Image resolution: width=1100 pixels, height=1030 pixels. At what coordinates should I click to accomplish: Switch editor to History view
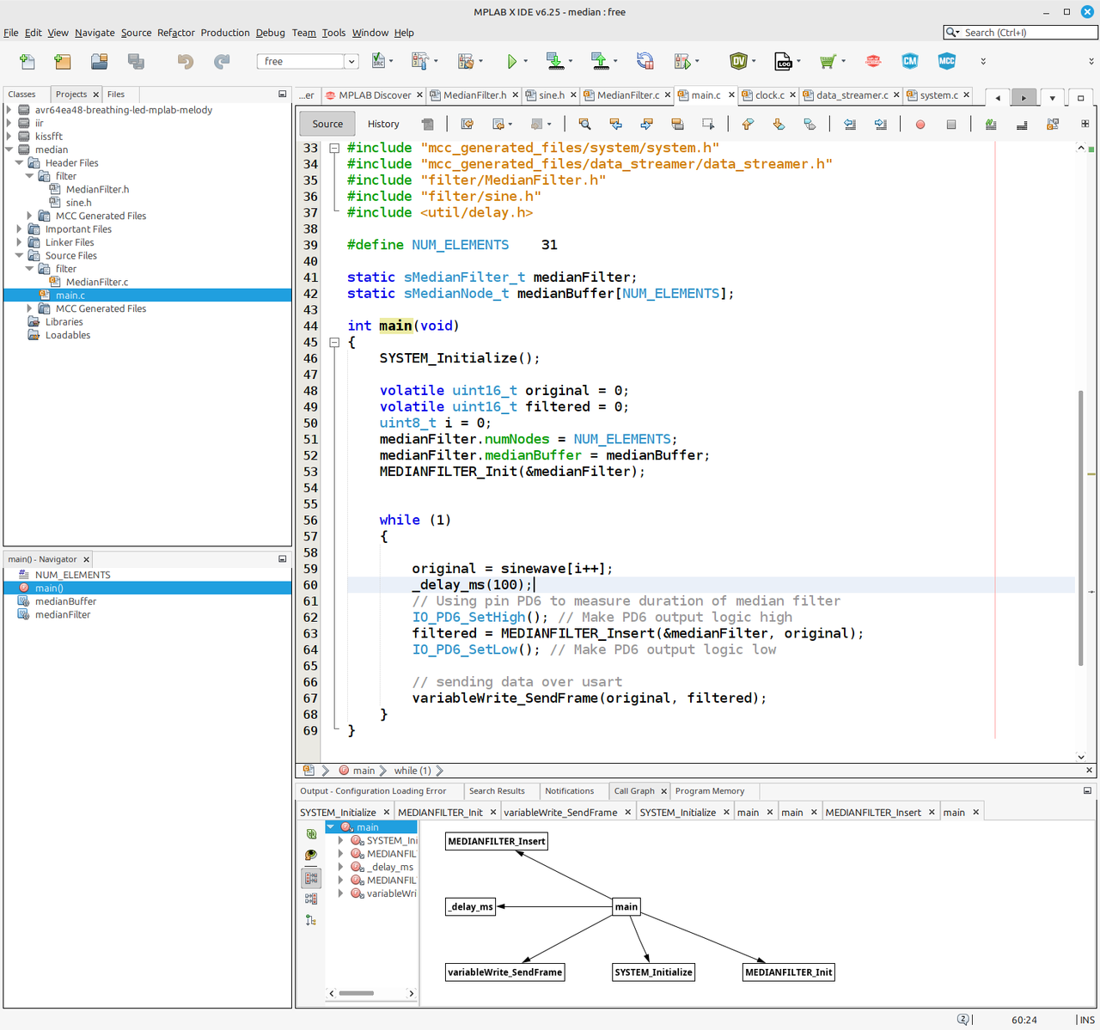(x=383, y=124)
